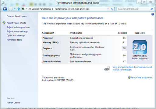This screenshot has height=109, width=156.
Task: Click the Component column header
Action: 48,33
